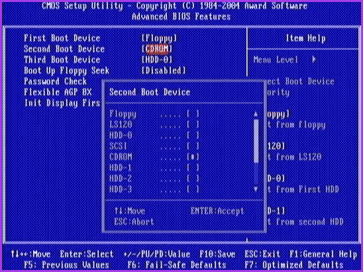This screenshot has height=272, width=363.
Task: Click F6: Fail-Safe Defaults
Action: (177, 265)
